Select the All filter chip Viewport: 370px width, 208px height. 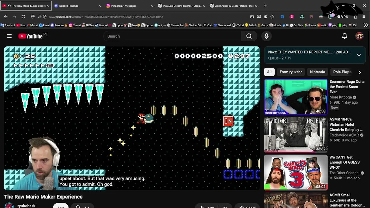tap(269, 72)
